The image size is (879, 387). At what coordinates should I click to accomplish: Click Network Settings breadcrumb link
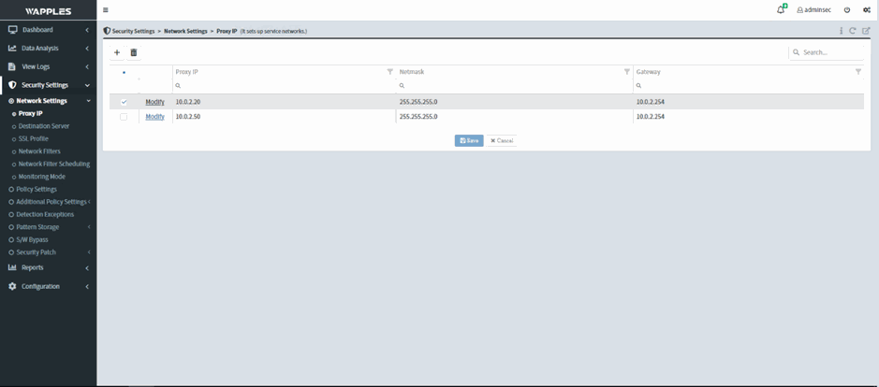pos(185,32)
